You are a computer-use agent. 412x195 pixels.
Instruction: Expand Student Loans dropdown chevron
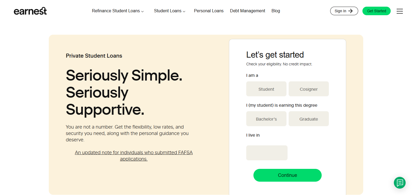(x=184, y=11)
